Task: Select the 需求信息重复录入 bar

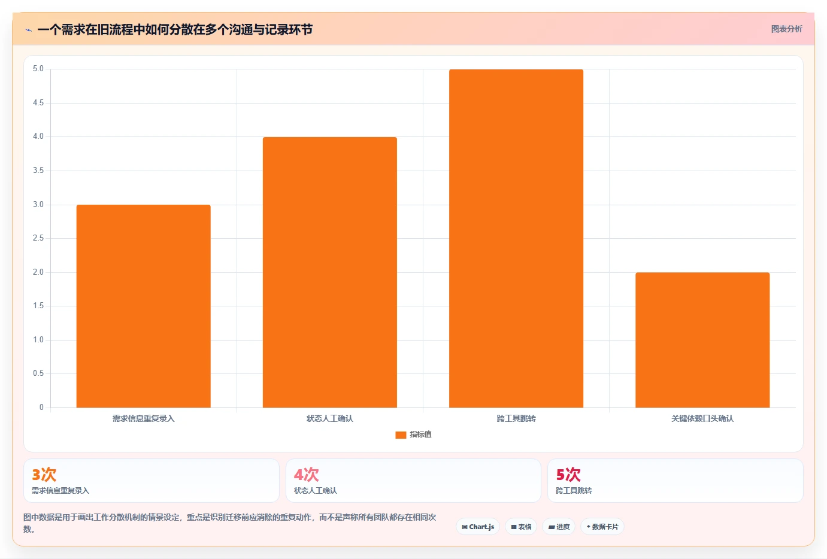Action: [x=143, y=306]
